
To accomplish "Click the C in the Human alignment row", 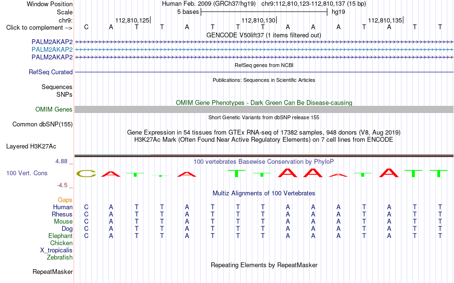I will [86, 207].
